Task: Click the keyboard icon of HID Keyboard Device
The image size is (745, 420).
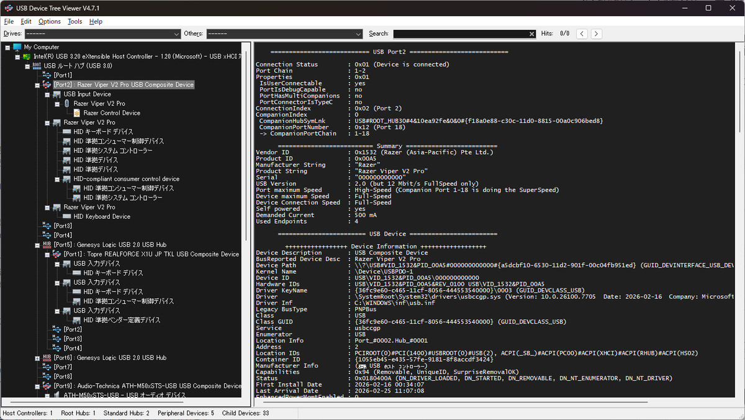Action: click(66, 217)
